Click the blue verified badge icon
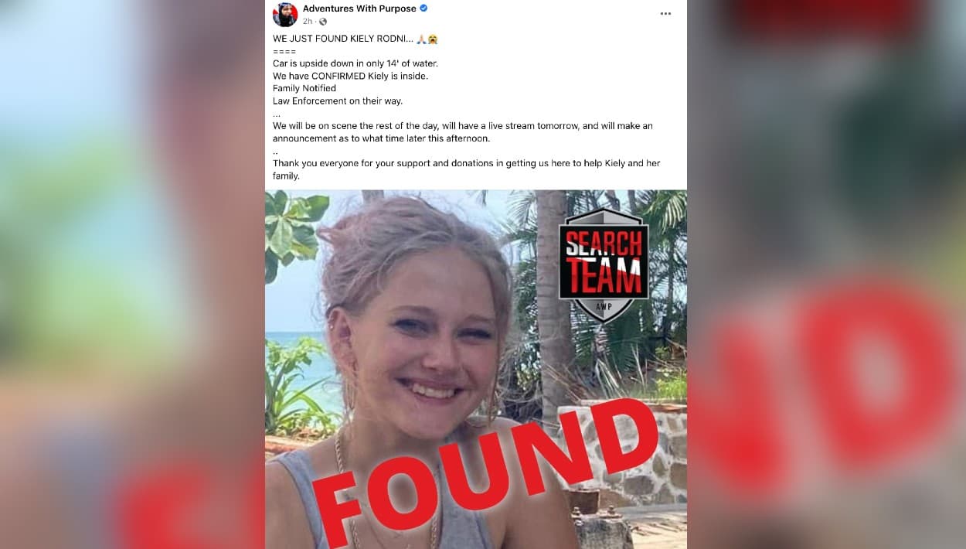966x549 pixels. [423, 9]
